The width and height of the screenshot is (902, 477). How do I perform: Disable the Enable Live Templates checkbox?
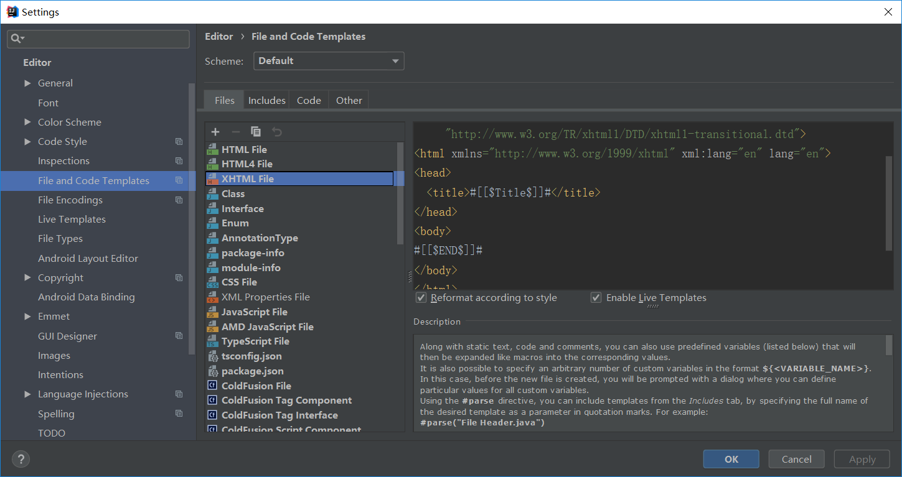[596, 298]
